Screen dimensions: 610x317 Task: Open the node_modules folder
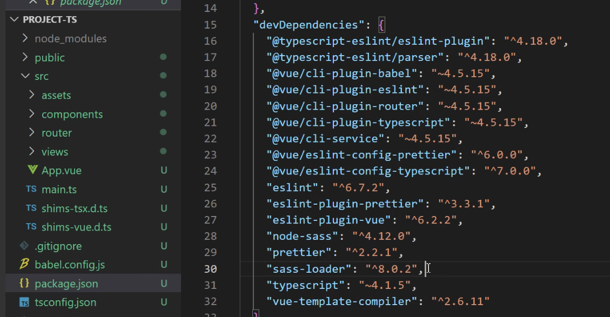tap(70, 38)
